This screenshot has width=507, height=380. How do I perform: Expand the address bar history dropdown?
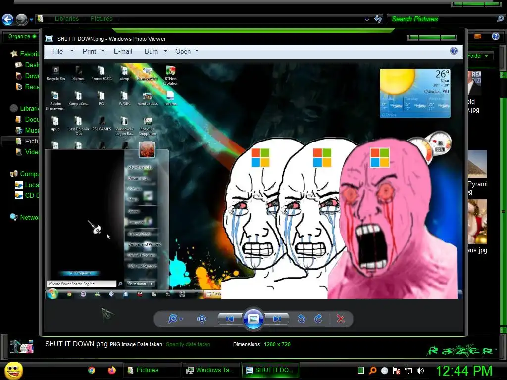pyautogui.click(x=367, y=19)
